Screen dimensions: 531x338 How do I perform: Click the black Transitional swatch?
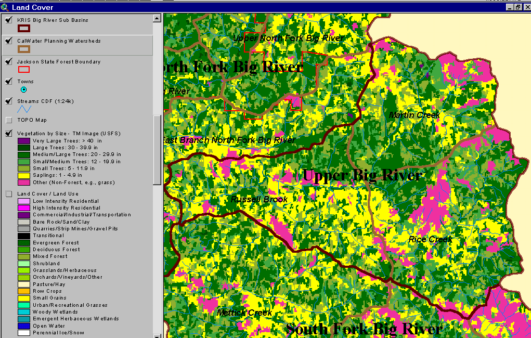(x=24, y=236)
